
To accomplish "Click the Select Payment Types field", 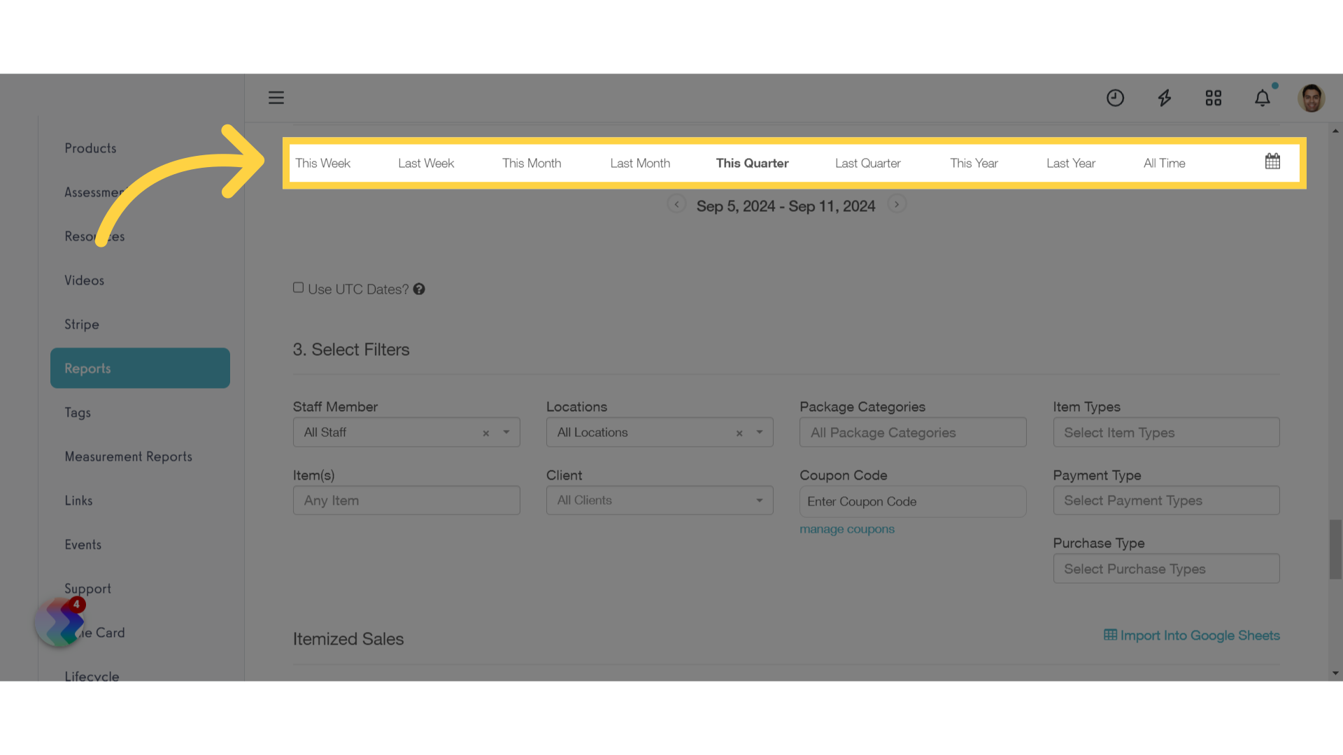I will (1166, 501).
